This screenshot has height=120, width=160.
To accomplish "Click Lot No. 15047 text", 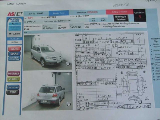I will coord(36,13).
